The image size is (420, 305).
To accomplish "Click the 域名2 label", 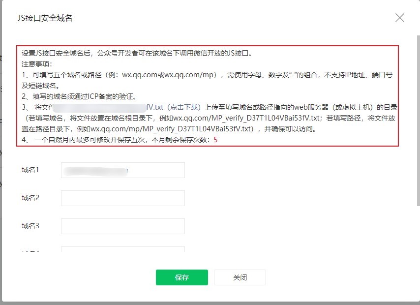I will [x=30, y=198].
